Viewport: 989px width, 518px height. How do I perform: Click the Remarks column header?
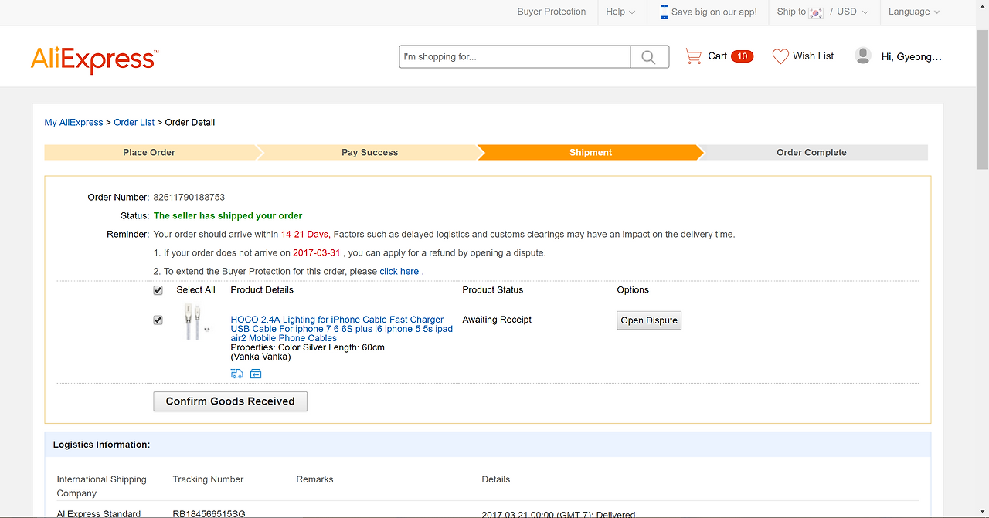(314, 479)
